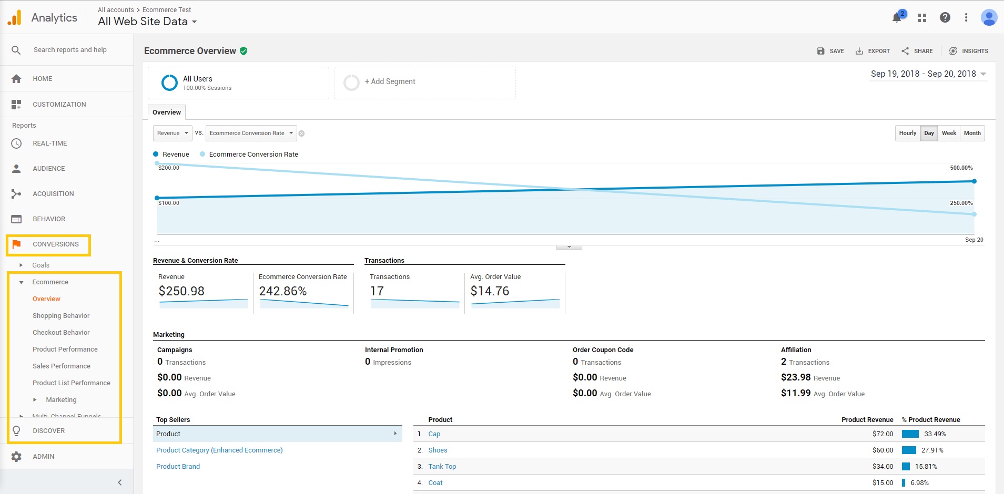Click the search magnifier icon

pyautogui.click(x=16, y=50)
